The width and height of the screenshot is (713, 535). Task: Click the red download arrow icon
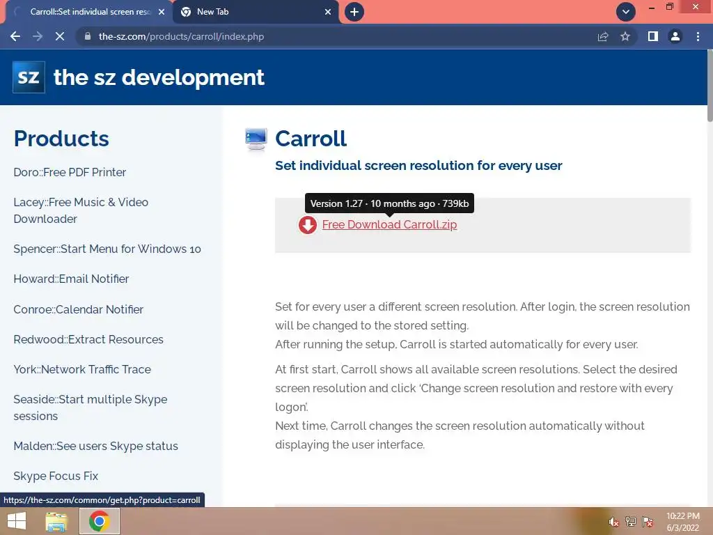pyautogui.click(x=307, y=225)
